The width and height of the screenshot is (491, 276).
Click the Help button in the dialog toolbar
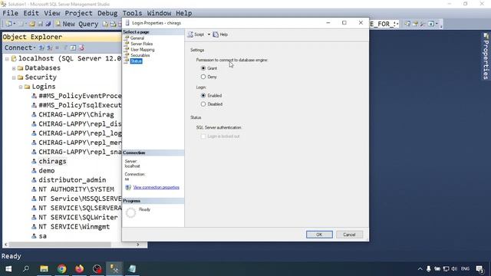tap(220, 34)
